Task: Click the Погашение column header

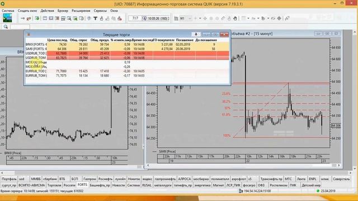Action: [185, 40]
